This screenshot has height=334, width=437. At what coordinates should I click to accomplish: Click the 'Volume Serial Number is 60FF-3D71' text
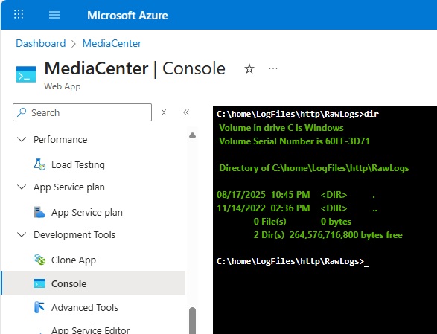coord(294,141)
